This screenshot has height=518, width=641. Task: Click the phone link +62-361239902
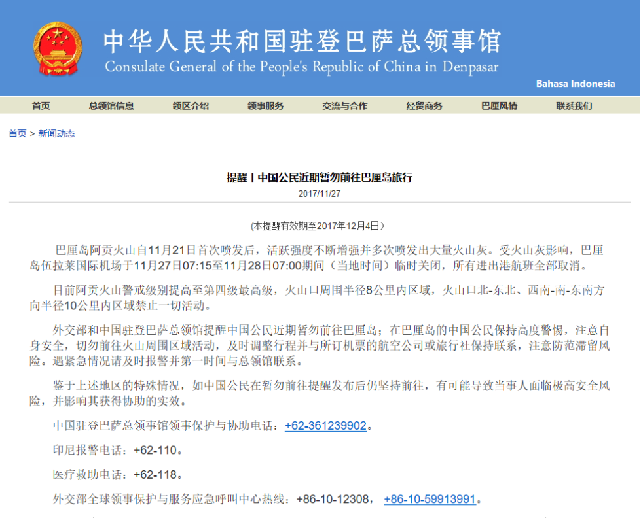point(325,426)
